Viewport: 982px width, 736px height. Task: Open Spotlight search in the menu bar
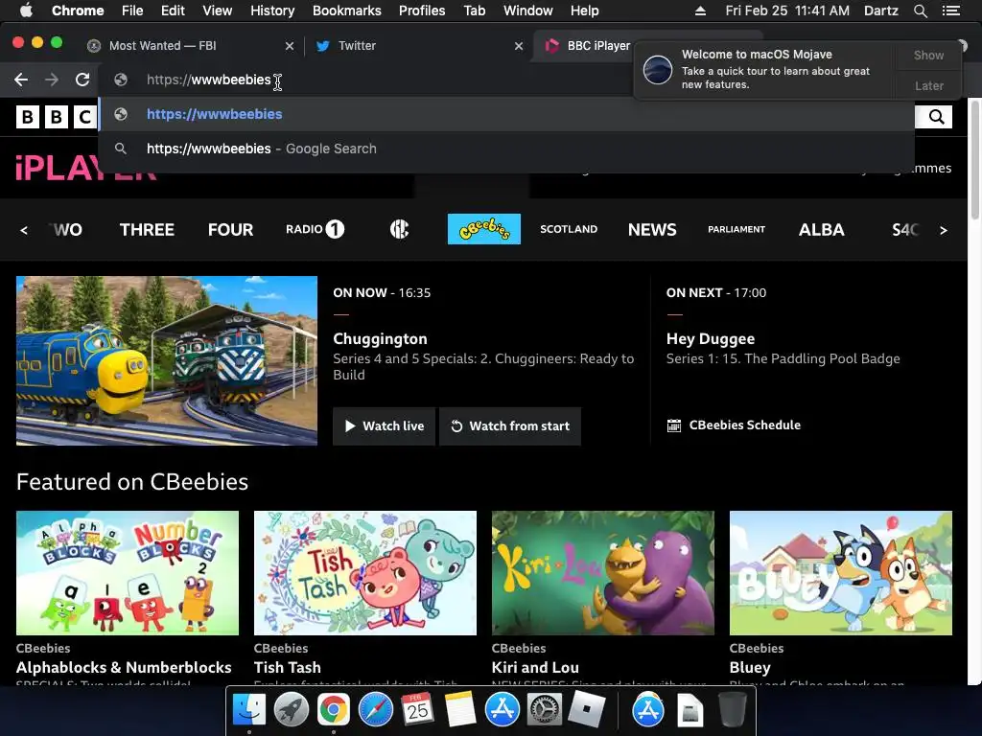click(920, 11)
